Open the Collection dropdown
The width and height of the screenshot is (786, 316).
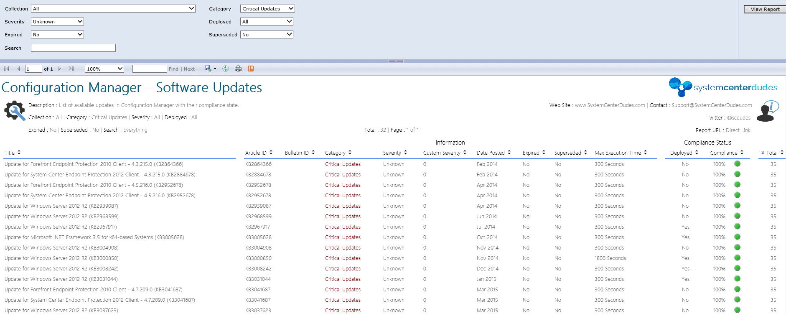tap(191, 8)
